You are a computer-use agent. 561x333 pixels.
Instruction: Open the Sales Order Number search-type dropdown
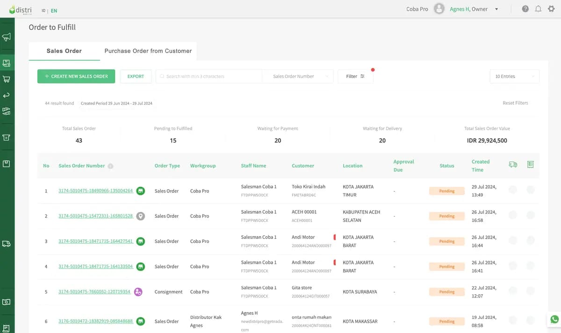pos(297,76)
